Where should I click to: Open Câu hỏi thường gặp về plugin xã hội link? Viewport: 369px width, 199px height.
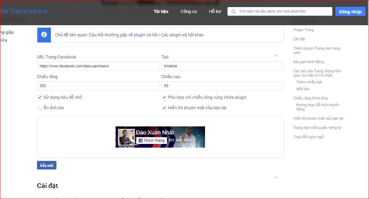point(123,35)
